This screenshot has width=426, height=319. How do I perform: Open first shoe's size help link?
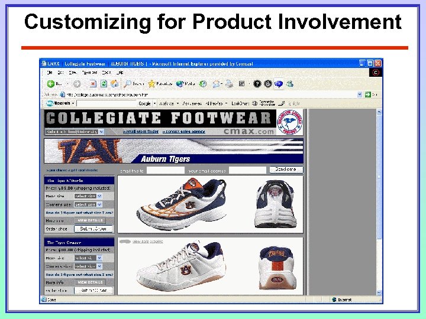[79, 213]
